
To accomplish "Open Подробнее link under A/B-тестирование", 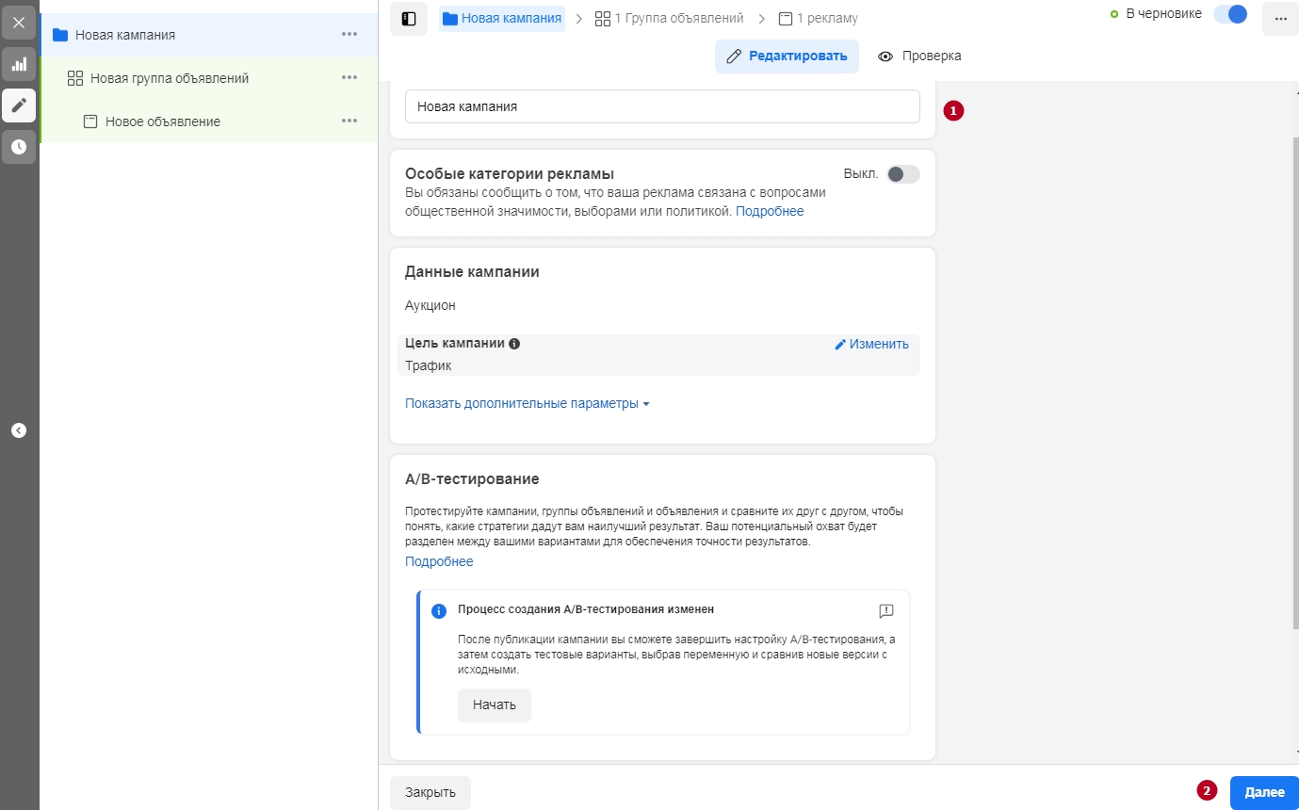I will 439,562.
